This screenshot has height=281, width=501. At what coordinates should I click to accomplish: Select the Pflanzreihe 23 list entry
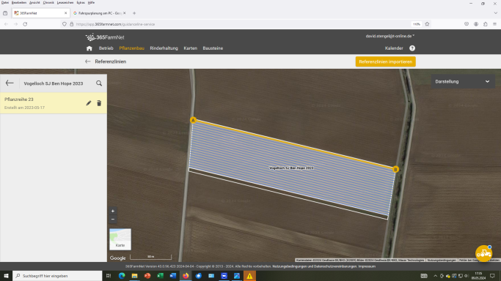pyautogui.click(x=54, y=103)
